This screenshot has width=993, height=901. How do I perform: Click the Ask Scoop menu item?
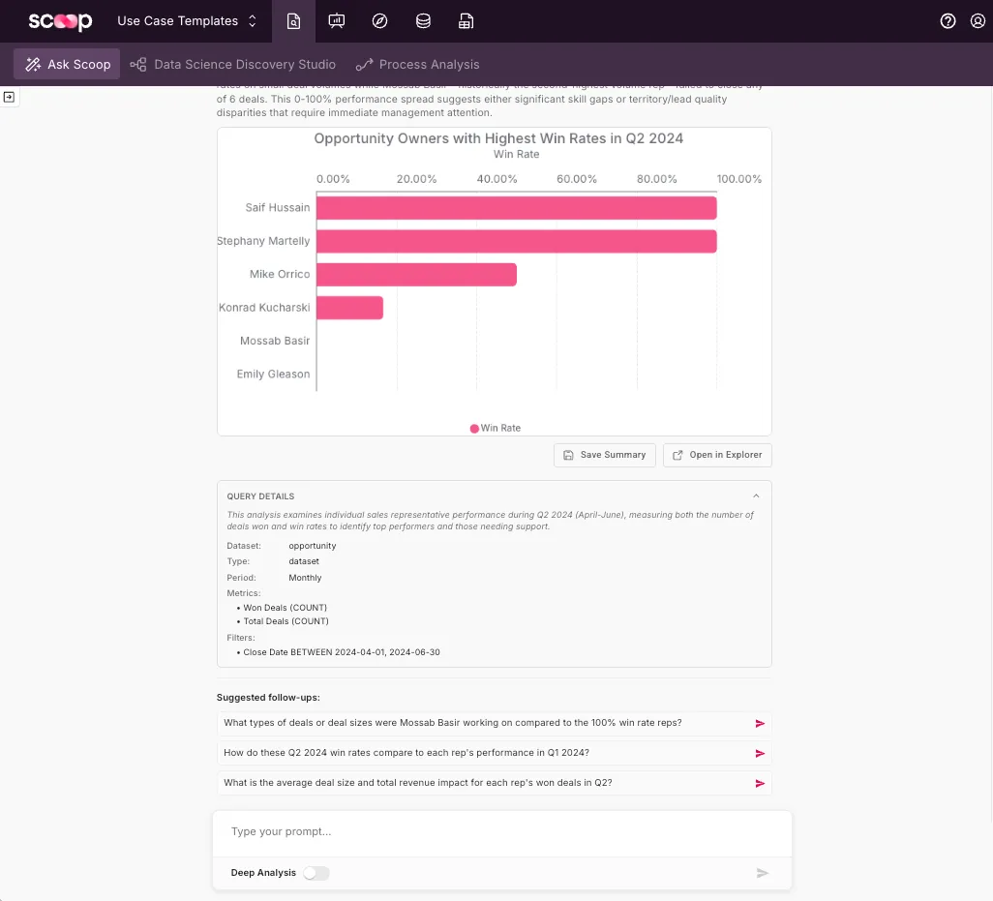coord(66,64)
